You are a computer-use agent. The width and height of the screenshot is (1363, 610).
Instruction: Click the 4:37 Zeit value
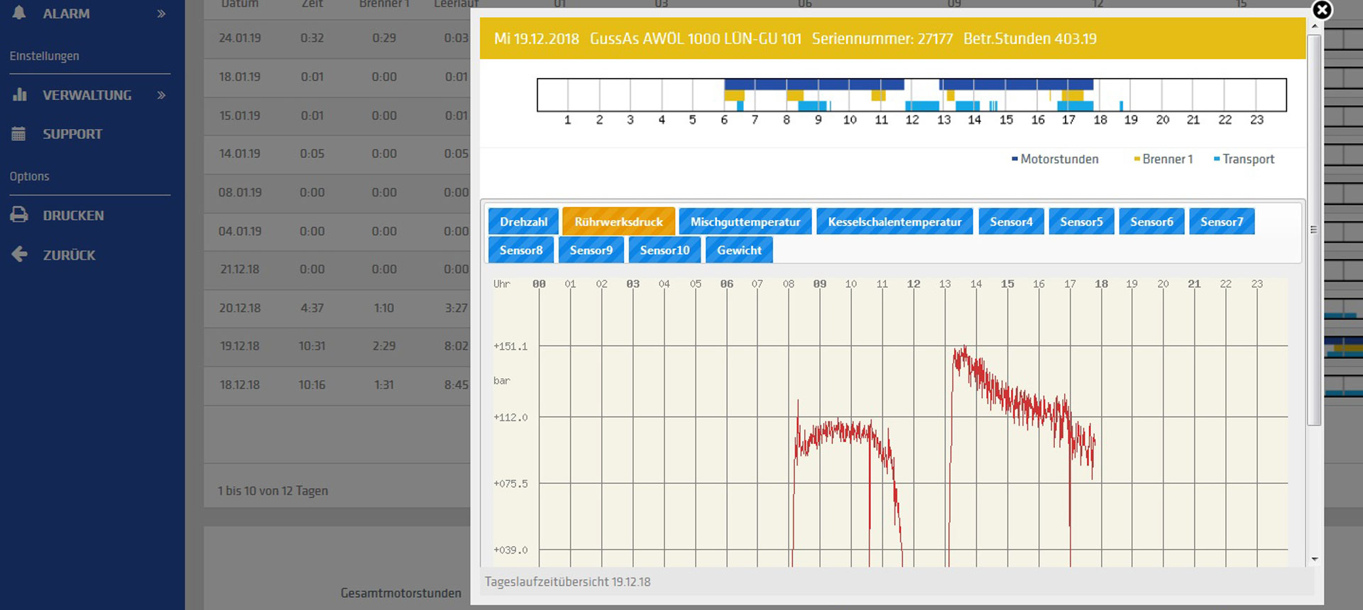click(x=312, y=308)
